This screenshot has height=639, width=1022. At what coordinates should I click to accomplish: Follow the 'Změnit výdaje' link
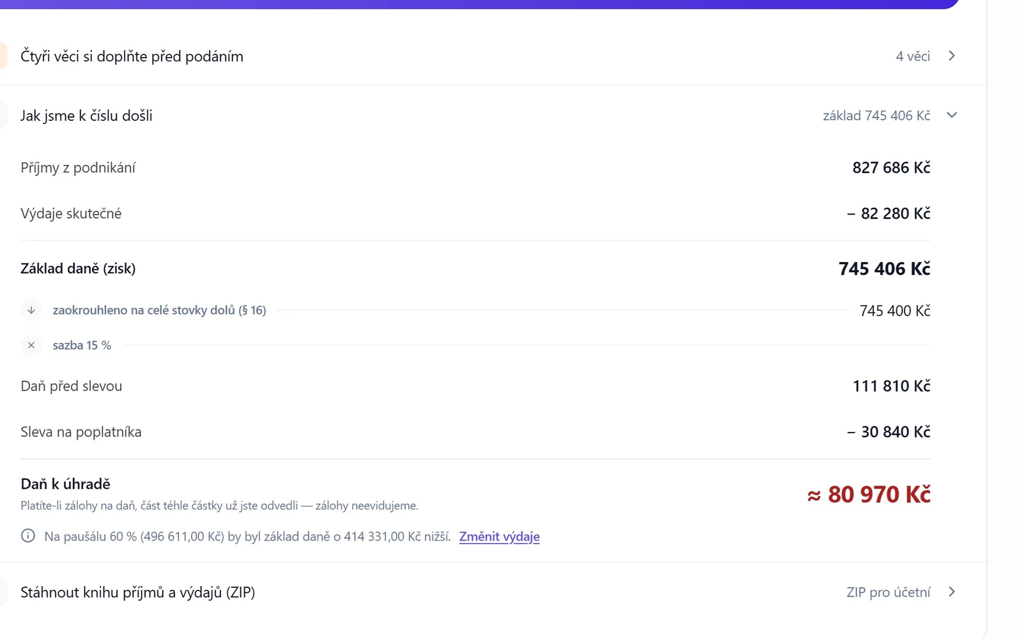500,537
